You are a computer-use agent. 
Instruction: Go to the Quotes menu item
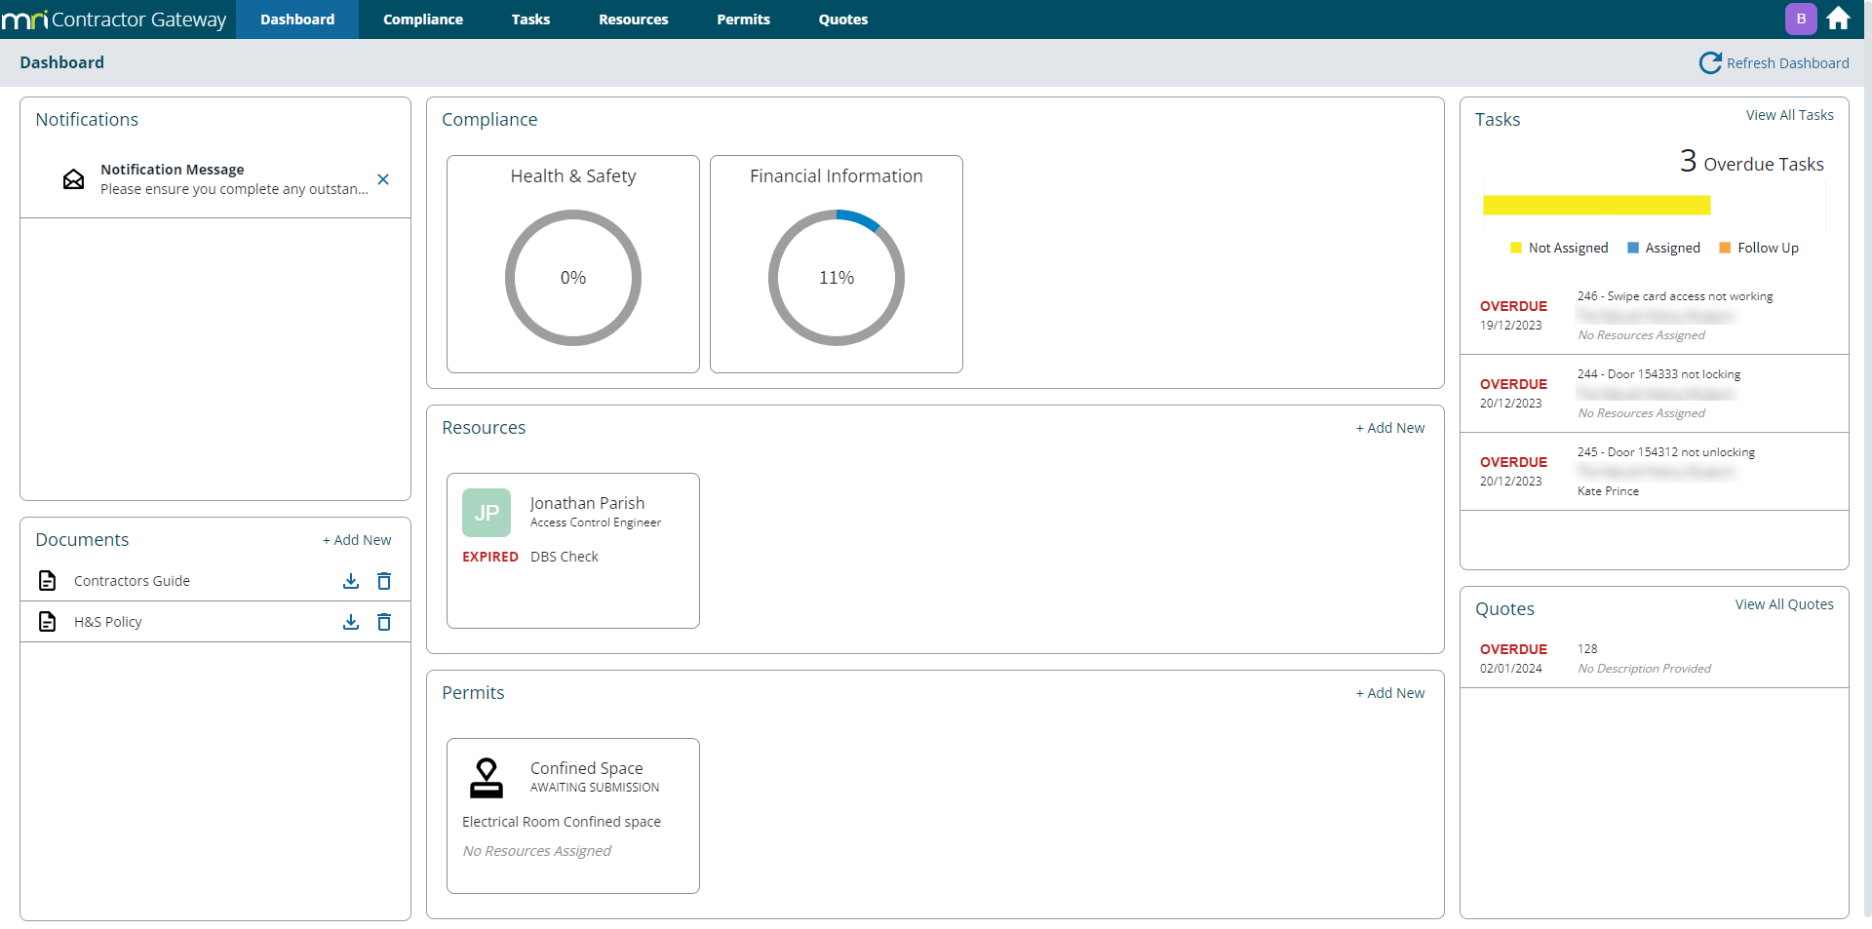pyautogui.click(x=842, y=19)
